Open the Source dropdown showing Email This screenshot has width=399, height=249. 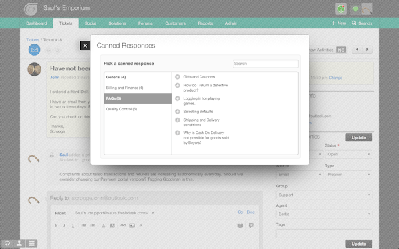299,175
